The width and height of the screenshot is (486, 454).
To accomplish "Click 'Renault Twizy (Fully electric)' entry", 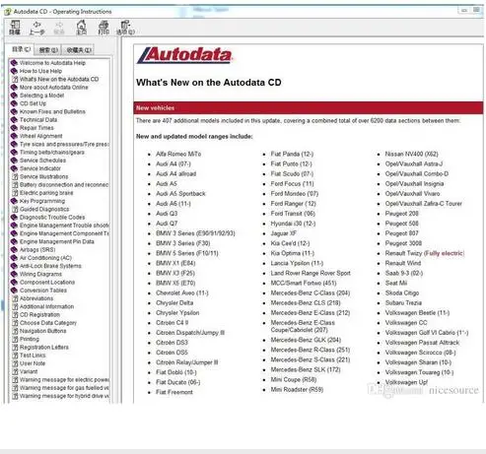I will pyautogui.click(x=425, y=253).
